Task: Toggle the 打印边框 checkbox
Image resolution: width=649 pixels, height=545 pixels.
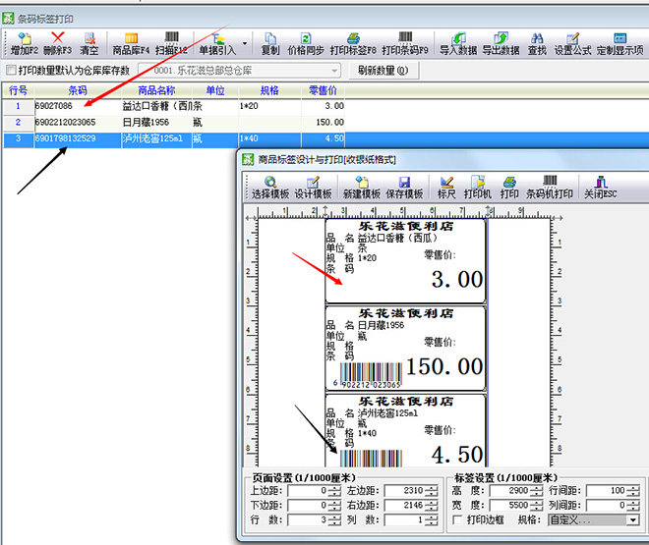Action: pyautogui.click(x=457, y=519)
